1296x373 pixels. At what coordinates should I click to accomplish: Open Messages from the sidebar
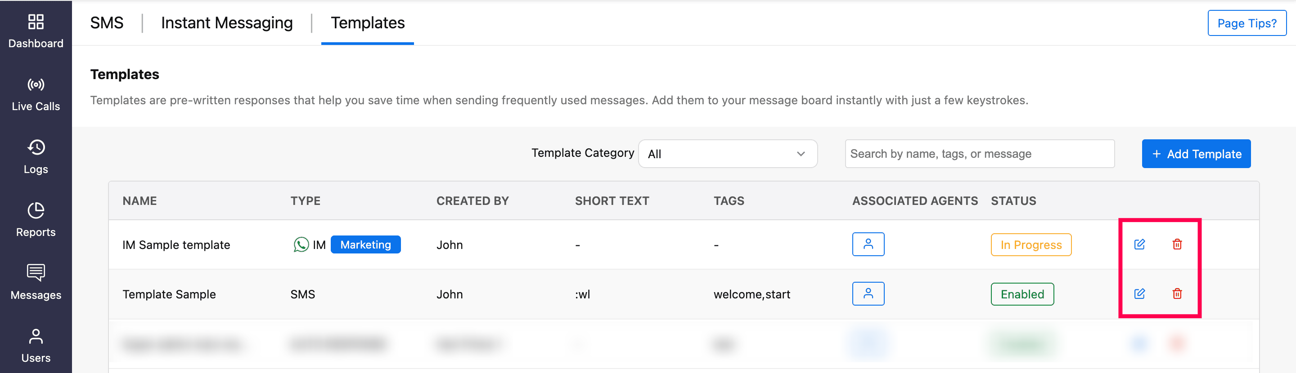(x=36, y=273)
